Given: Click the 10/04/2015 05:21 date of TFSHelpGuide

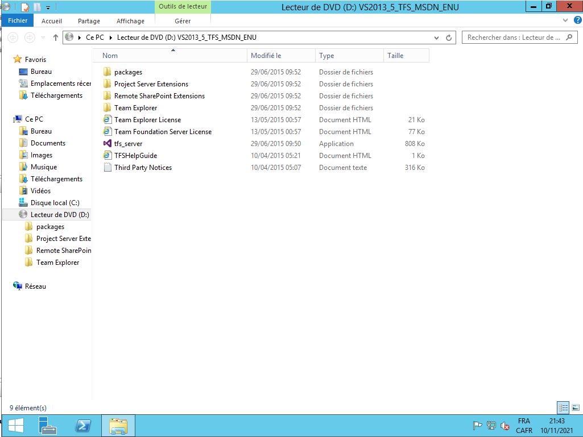Looking at the screenshot, I should pos(275,155).
